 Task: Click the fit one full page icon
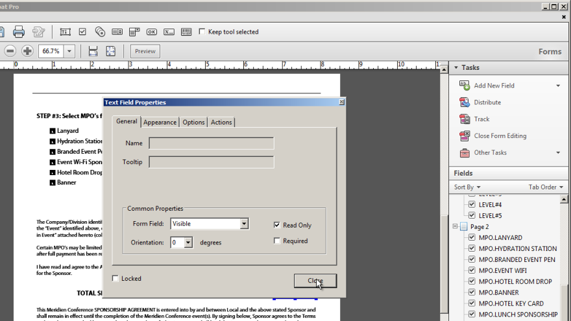point(111,51)
